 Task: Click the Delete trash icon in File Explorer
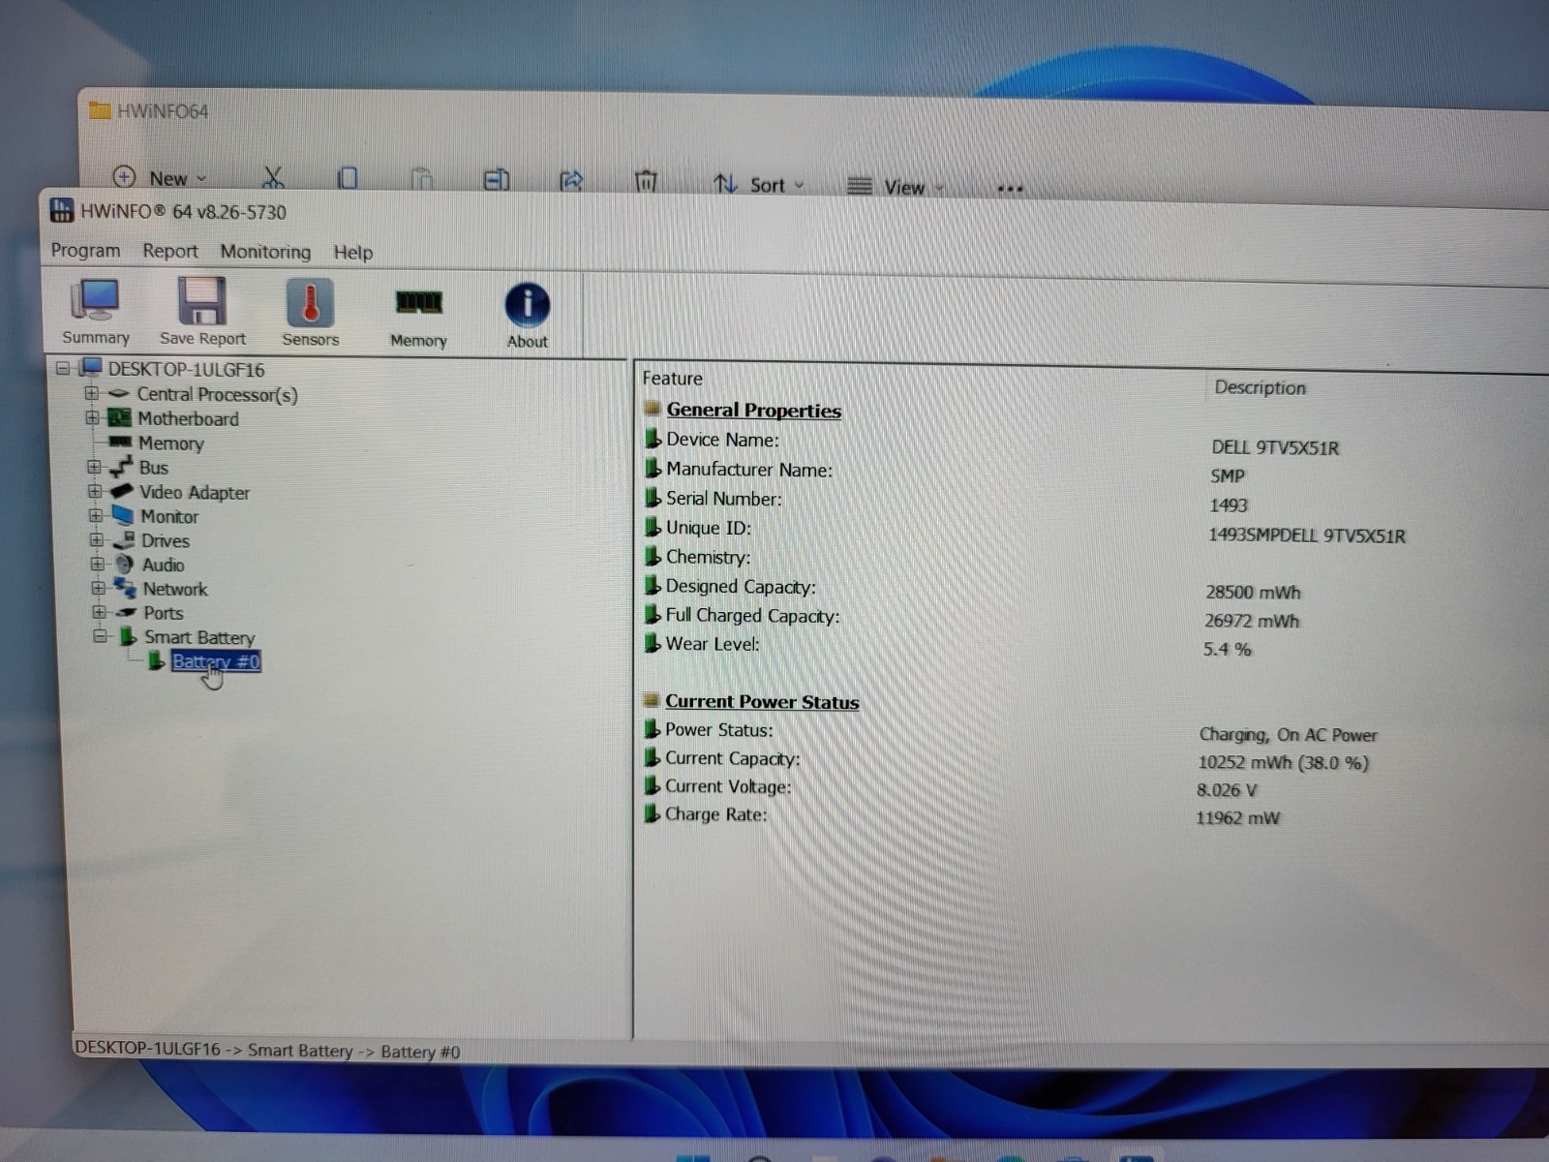pyautogui.click(x=646, y=181)
